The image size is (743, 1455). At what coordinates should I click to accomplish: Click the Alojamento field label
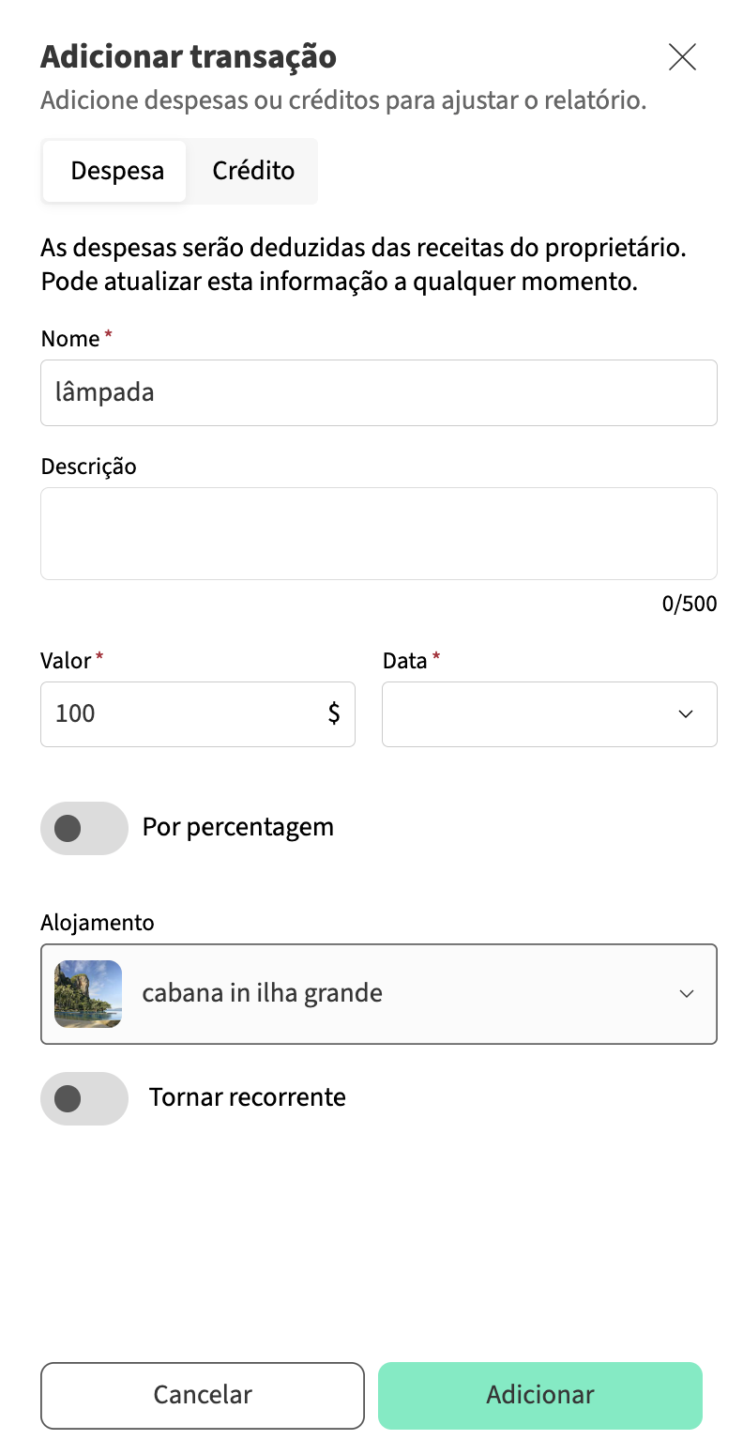coord(98,923)
